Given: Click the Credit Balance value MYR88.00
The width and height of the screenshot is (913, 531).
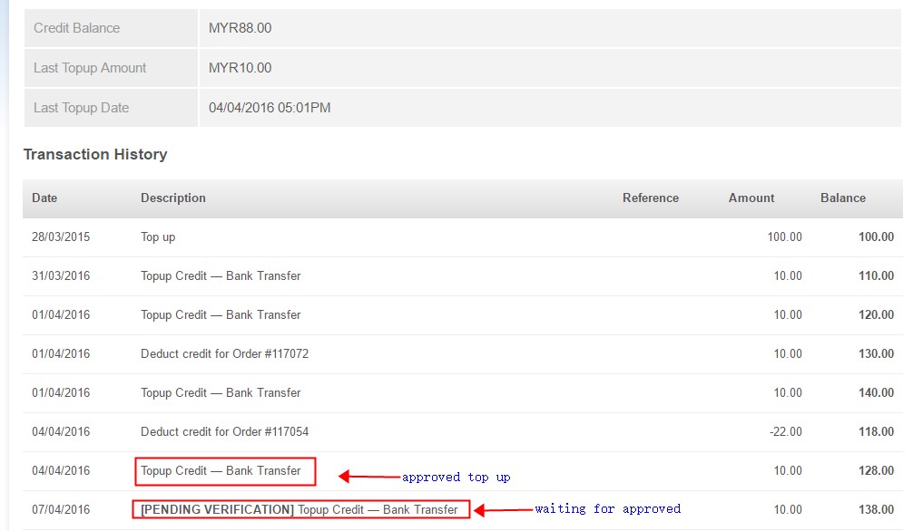Looking at the screenshot, I should coord(240,28).
